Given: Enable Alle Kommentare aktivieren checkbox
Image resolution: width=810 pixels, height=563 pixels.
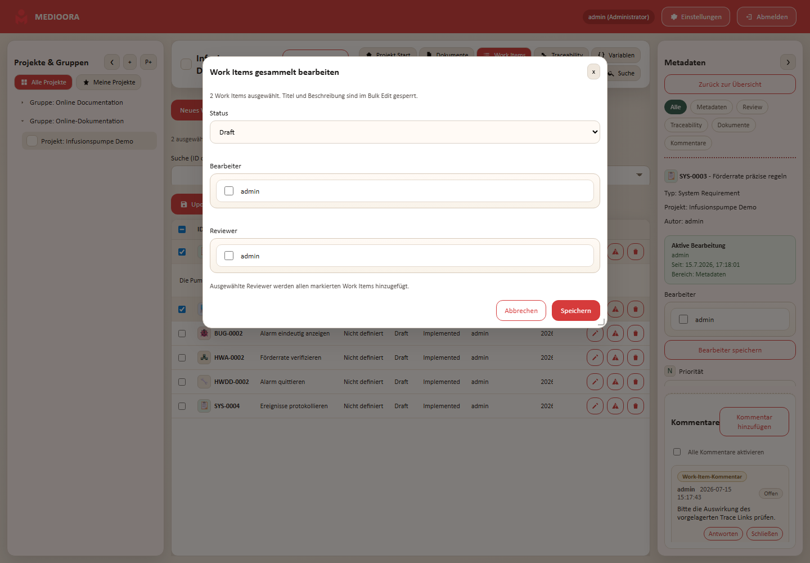Looking at the screenshot, I should pos(677,452).
